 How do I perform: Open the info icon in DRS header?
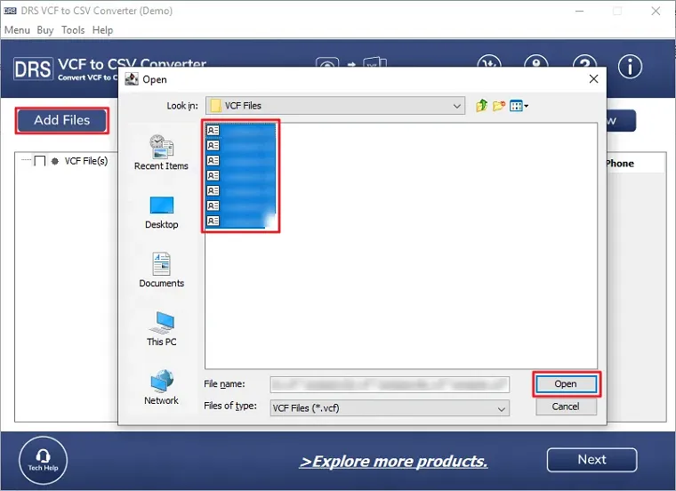click(x=630, y=67)
